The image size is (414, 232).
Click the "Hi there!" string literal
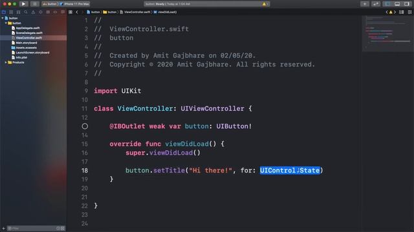[210, 170]
